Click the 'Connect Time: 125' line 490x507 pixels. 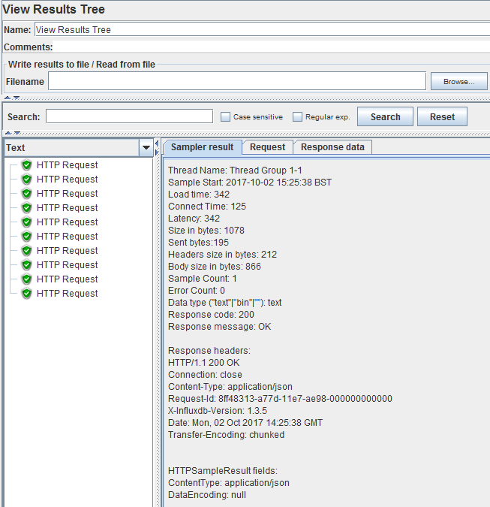tap(207, 207)
